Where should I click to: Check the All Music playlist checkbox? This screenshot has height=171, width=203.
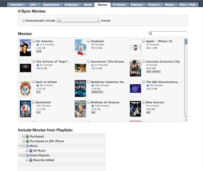27,150
